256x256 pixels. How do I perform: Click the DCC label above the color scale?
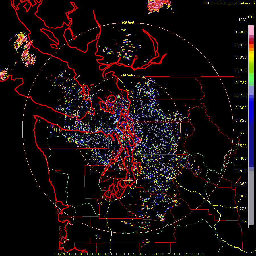pyautogui.click(x=250, y=17)
